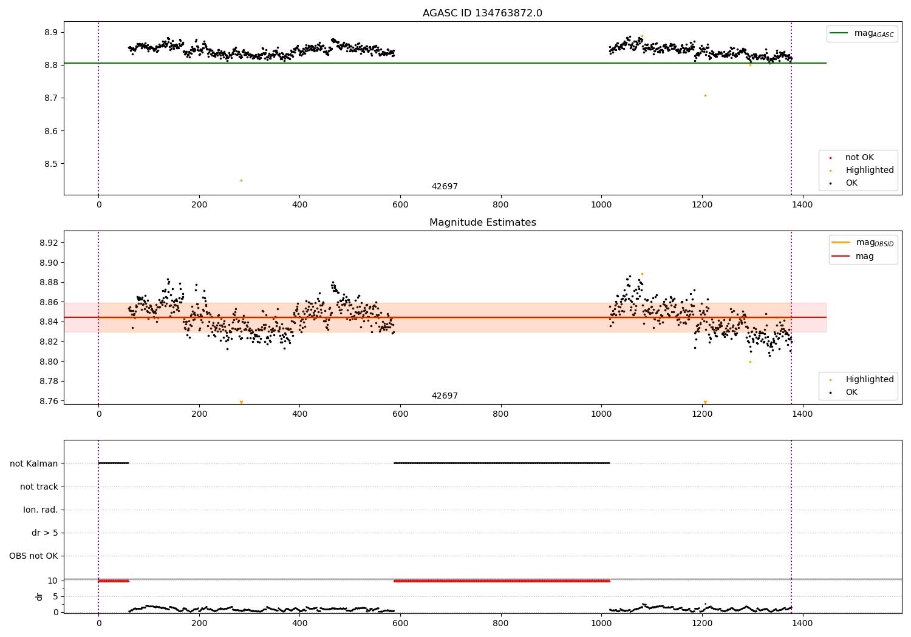
Task: Click the y-axis tick "8.5" in the top plot
Action: (x=50, y=164)
